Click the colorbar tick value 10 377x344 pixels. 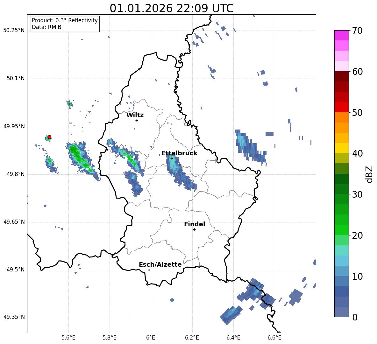357,276
